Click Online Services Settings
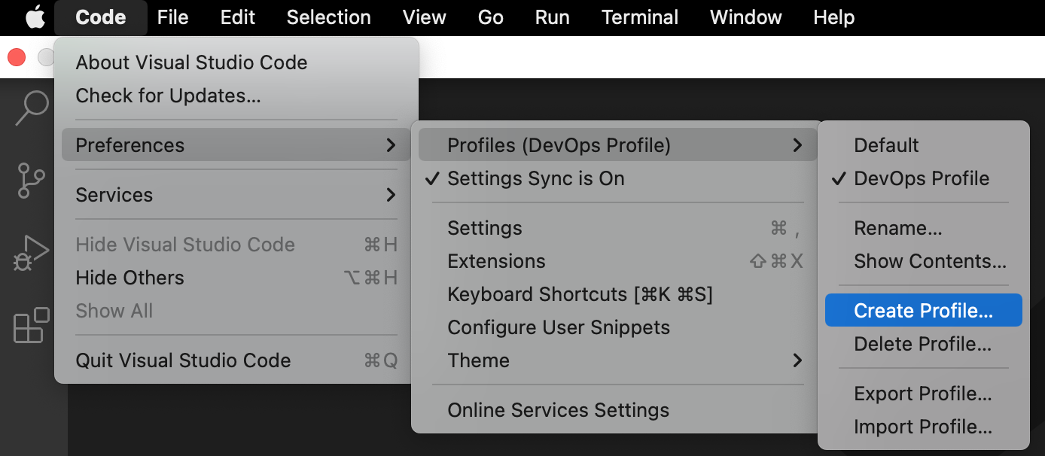This screenshot has height=456, width=1045. click(559, 409)
